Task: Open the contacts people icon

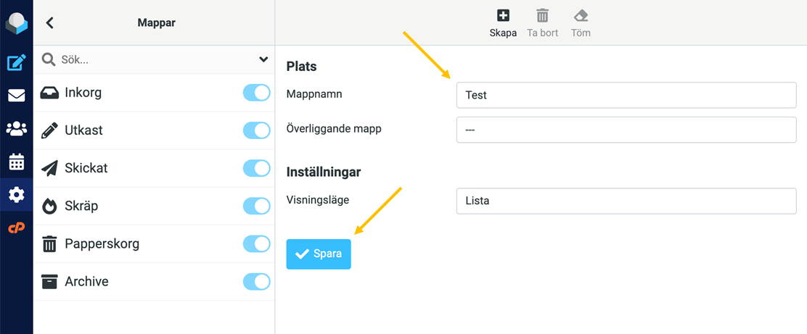Action: [17, 128]
